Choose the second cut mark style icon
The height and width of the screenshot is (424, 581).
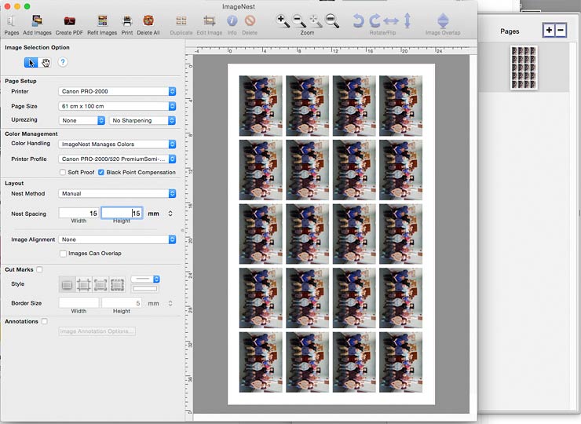(x=84, y=285)
